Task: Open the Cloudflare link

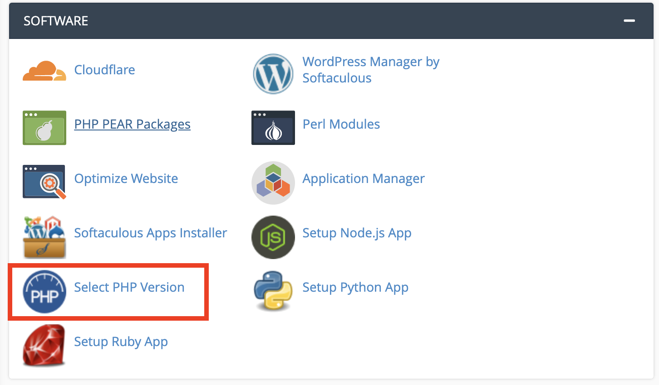Action: [x=105, y=70]
